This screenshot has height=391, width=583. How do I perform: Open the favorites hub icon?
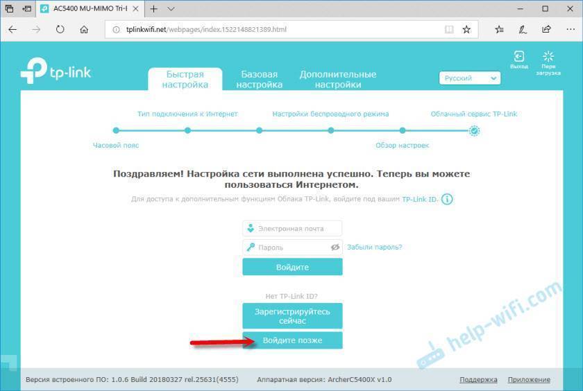point(499,29)
